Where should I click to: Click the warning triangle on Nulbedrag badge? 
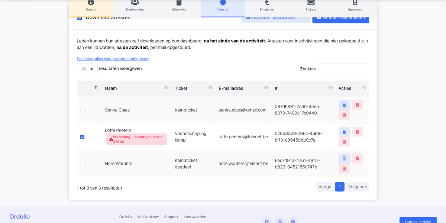point(111,139)
